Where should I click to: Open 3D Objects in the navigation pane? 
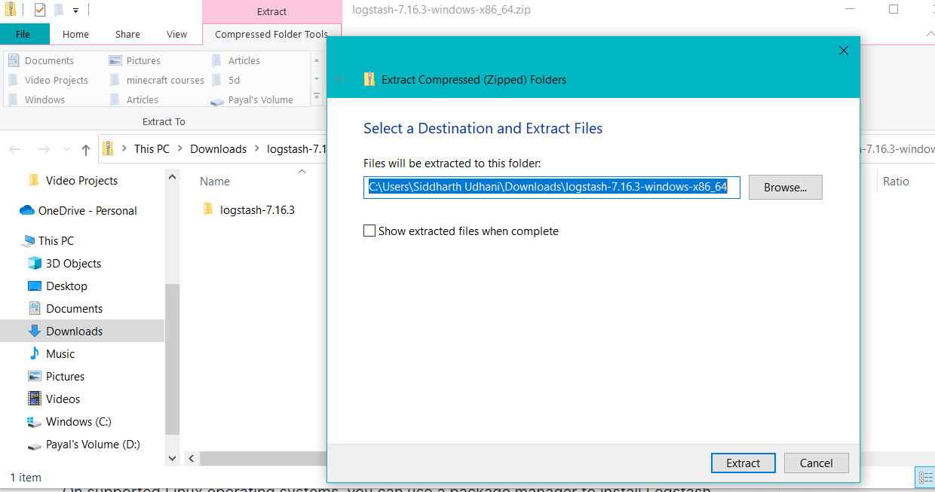click(73, 263)
